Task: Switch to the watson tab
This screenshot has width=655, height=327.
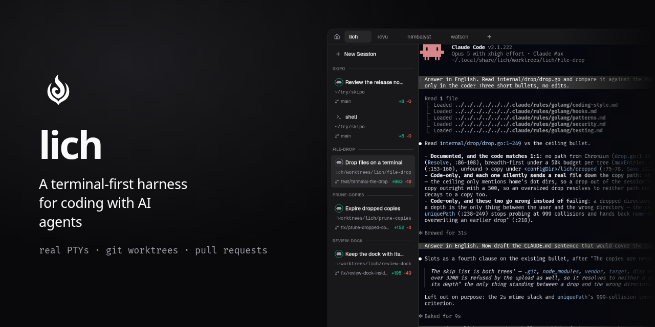Action: 460,37
